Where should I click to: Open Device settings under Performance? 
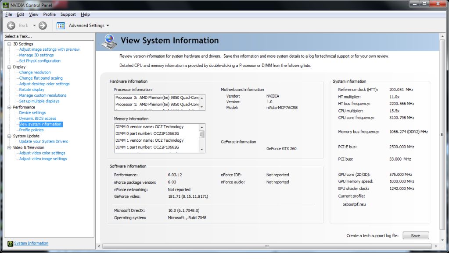point(32,113)
